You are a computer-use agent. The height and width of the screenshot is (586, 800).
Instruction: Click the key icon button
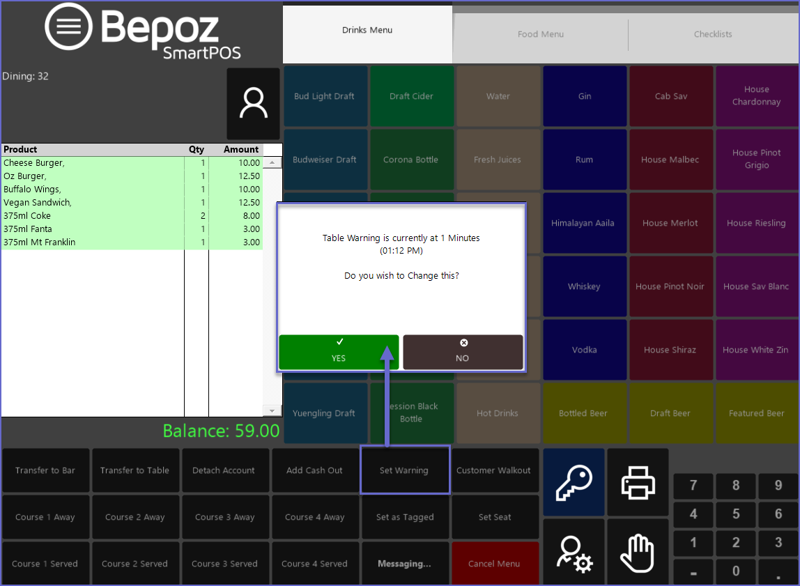click(x=574, y=482)
